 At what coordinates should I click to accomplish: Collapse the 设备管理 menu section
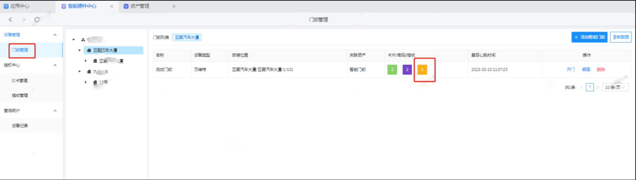coord(55,35)
